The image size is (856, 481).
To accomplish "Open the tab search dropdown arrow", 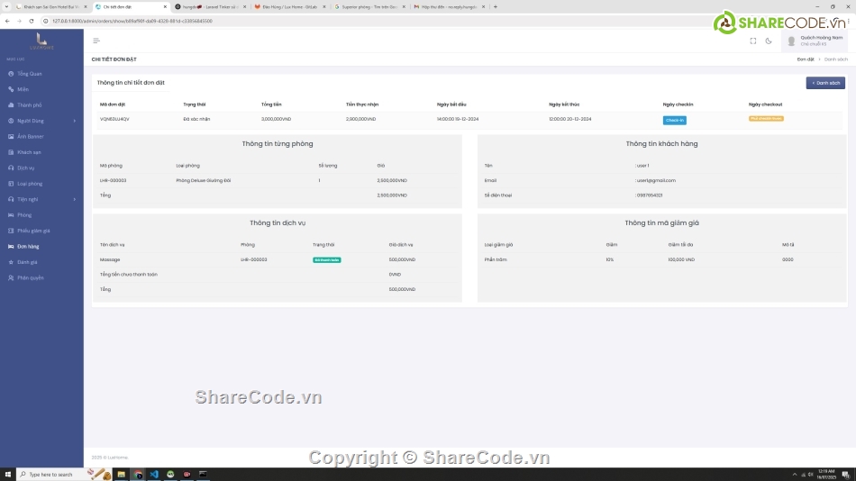I will click(6, 7).
